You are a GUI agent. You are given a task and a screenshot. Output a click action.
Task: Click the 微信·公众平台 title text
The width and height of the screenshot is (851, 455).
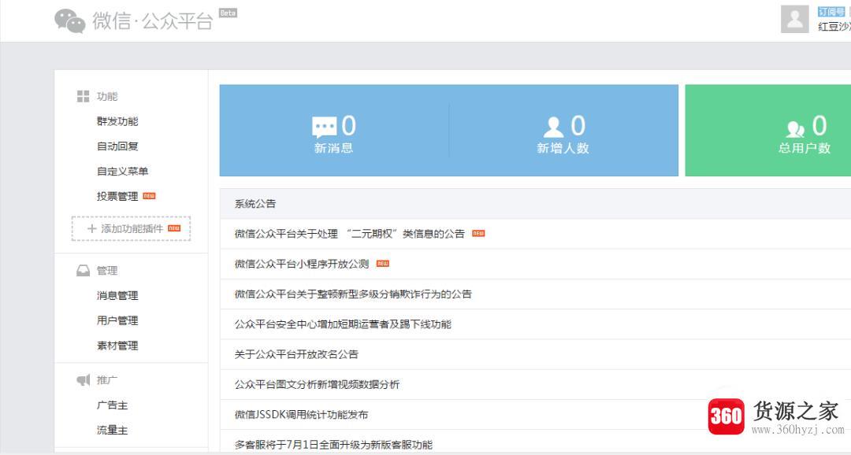pos(152,21)
